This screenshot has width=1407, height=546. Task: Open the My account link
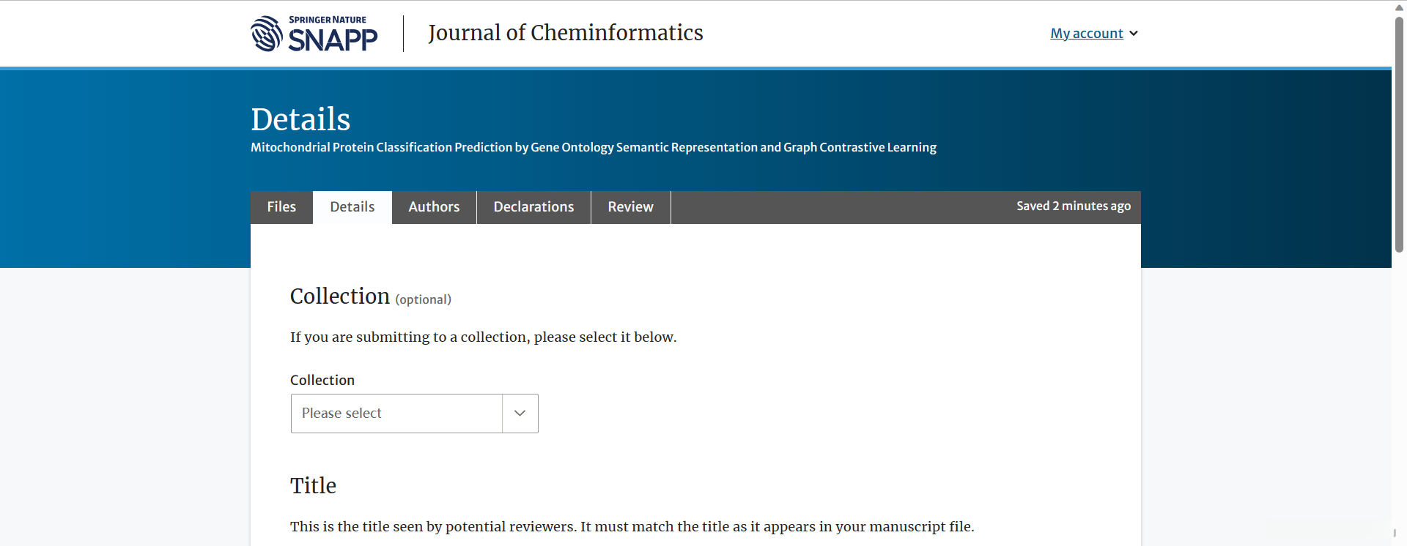pos(1086,34)
